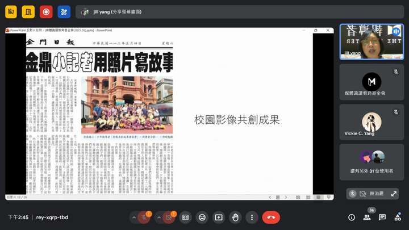
Task: Click the present screen button
Action: tap(219, 218)
